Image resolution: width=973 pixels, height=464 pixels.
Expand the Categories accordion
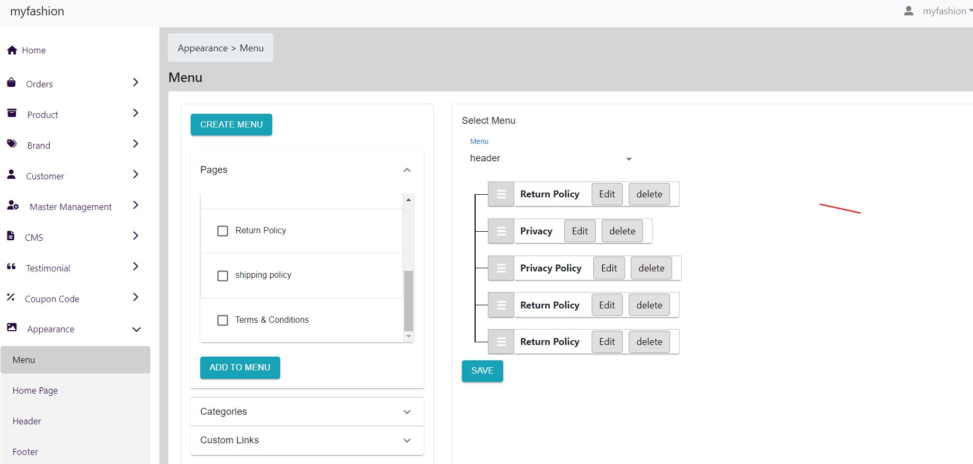[x=307, y=412]
